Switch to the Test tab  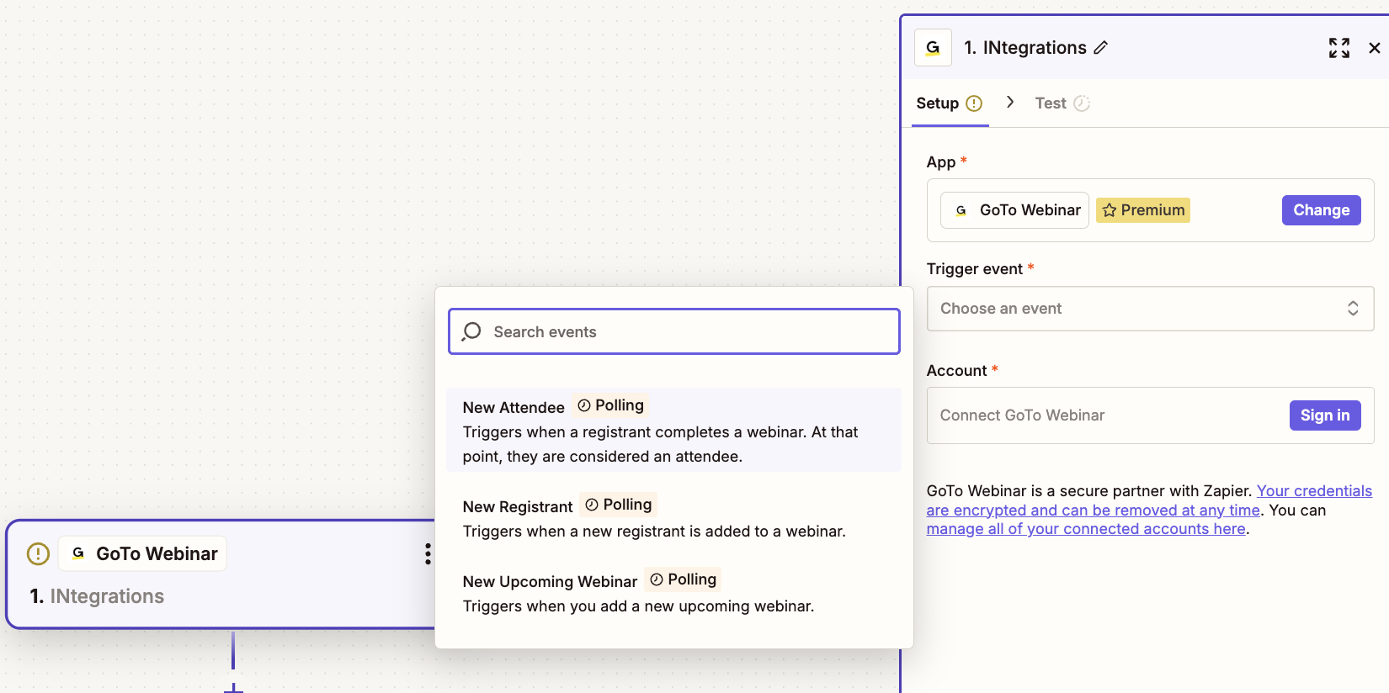click(x=1062, y=103)
